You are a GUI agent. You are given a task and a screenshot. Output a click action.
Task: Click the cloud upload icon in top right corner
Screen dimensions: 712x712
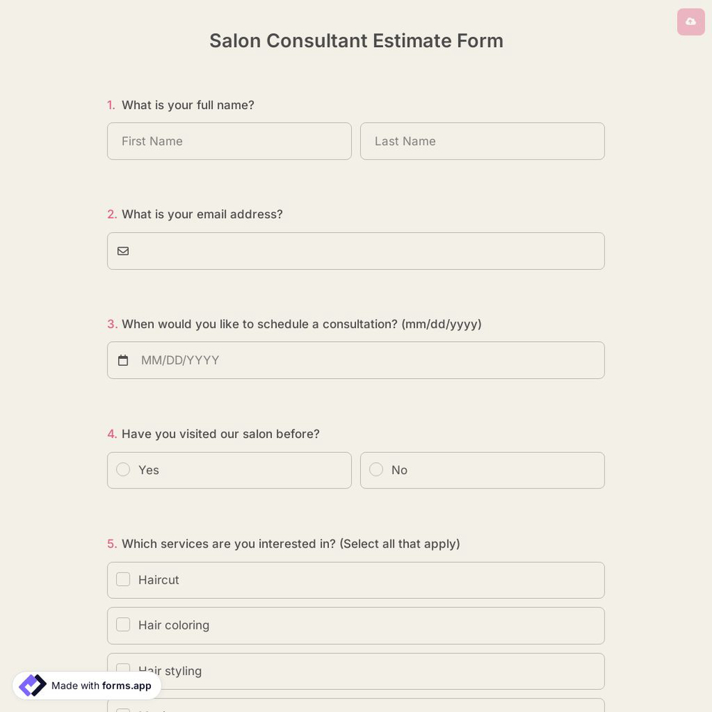pos(690,21)
